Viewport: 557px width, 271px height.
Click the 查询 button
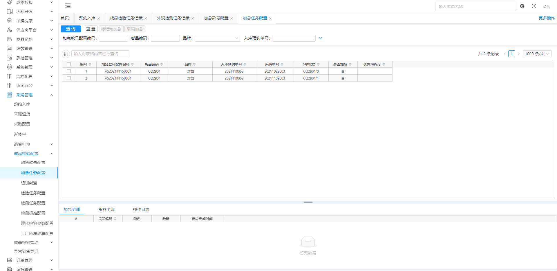[x=71, y=29]
